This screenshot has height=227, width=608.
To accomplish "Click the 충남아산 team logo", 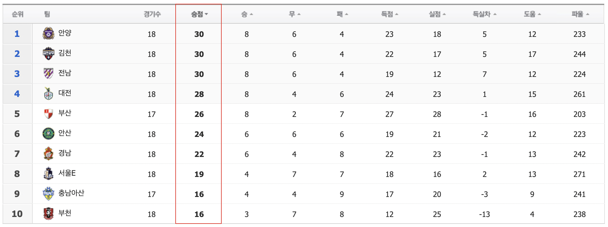I will [x=49, y=194].
